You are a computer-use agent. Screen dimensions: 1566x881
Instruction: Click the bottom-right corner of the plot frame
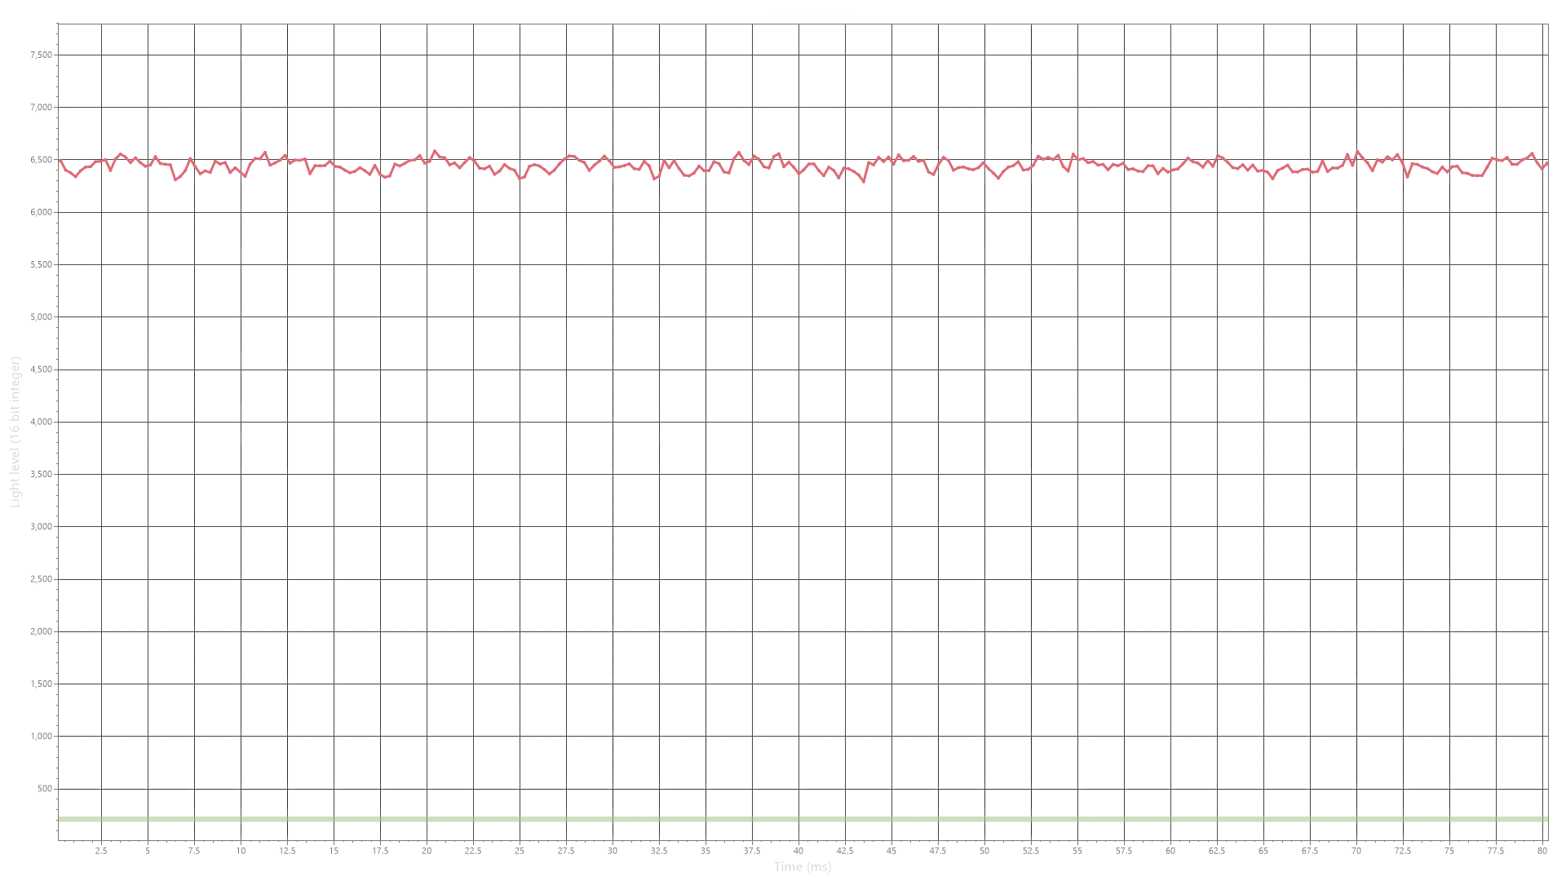click(x=1549, y=838)
